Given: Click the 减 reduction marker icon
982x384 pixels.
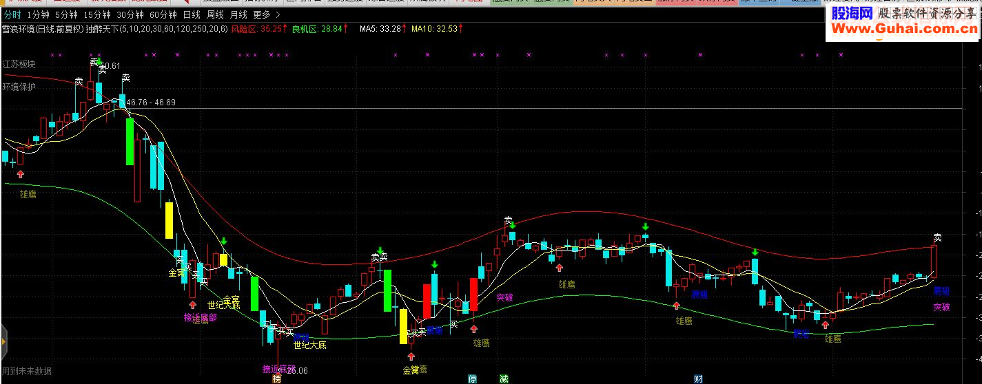Looking at the screenshot, I should [x=504, y=379].
